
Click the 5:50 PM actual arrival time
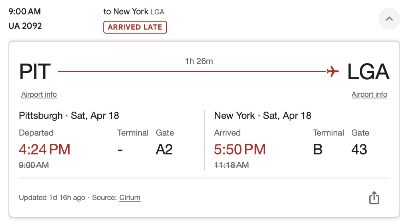[240, 150]
